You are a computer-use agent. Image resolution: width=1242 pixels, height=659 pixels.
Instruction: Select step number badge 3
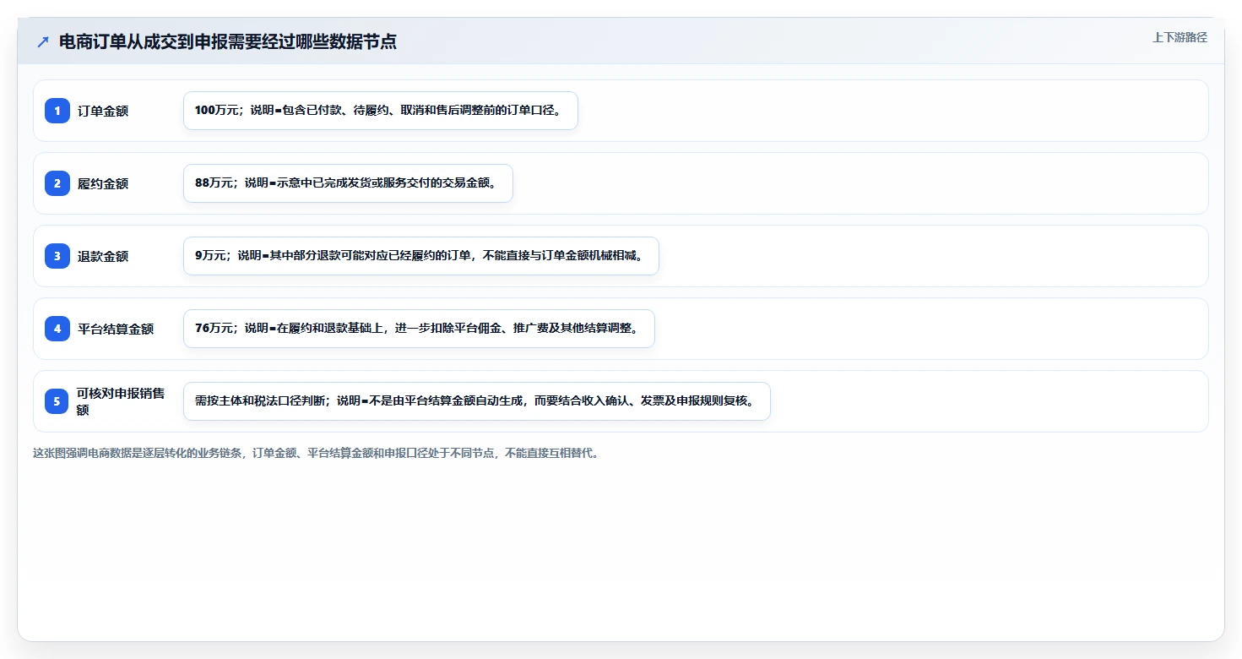tap(57, 256)
